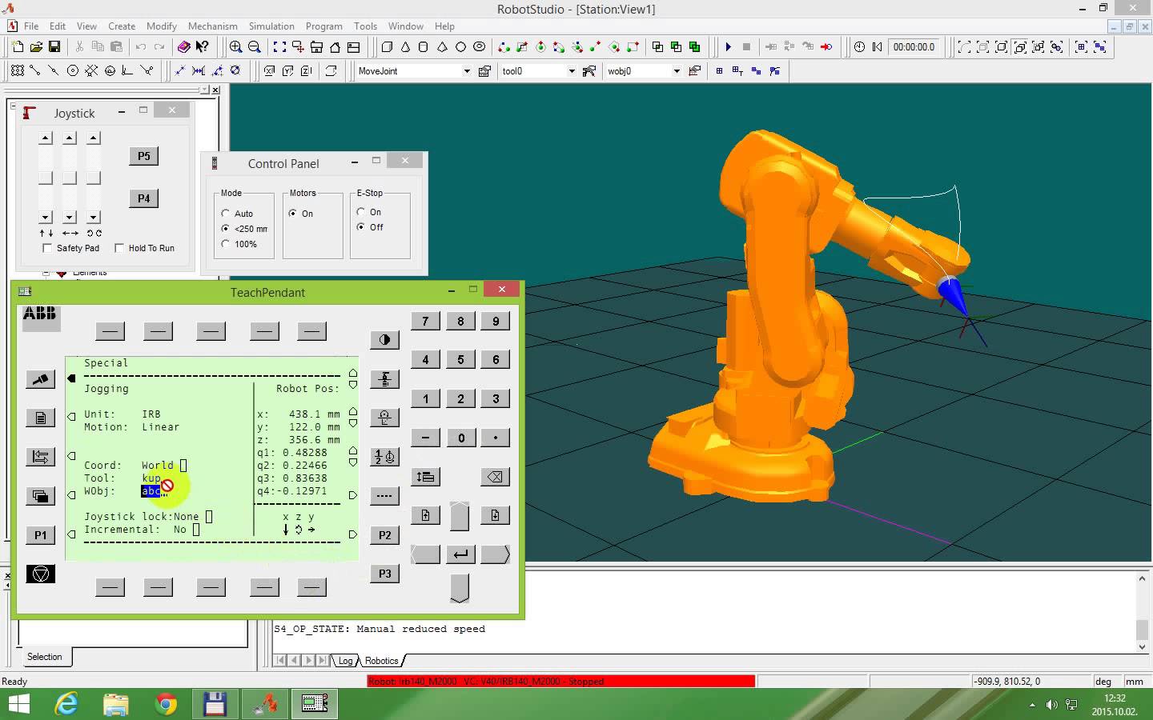This screenshot has width=1153, height=720.
Task: Click the TeachPendant inputs/outputs key
Action: pyautogui.click(x=40, y=457)
